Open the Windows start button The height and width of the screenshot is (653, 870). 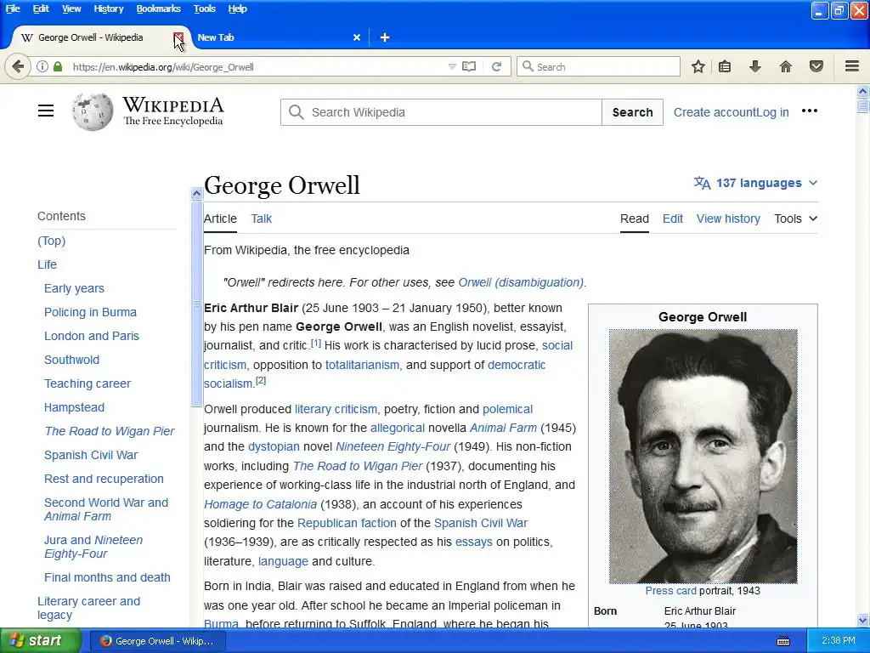41,641
